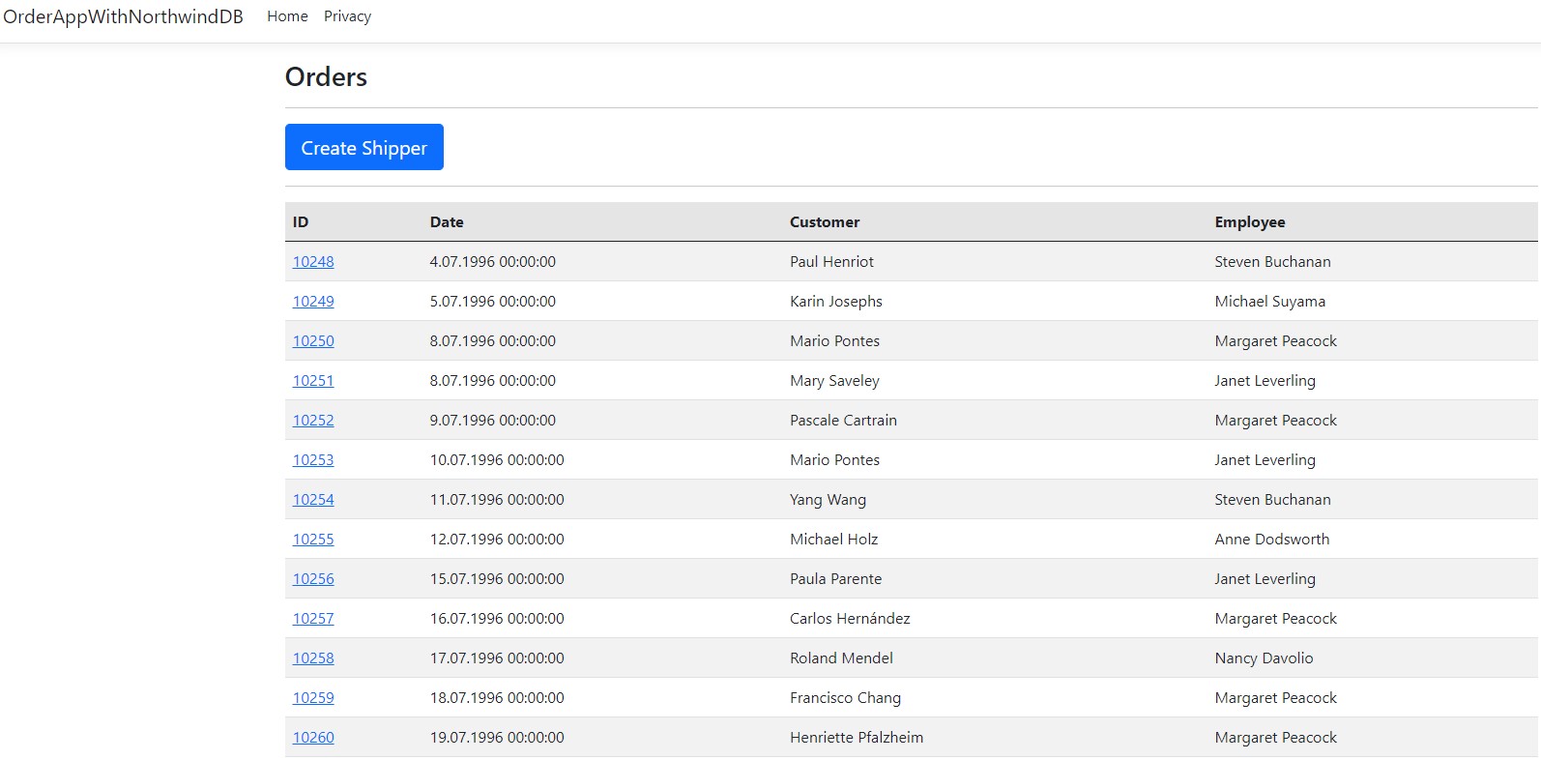Click employee Michael Suyama
1541x760 pixels.
coord(1270,302)
